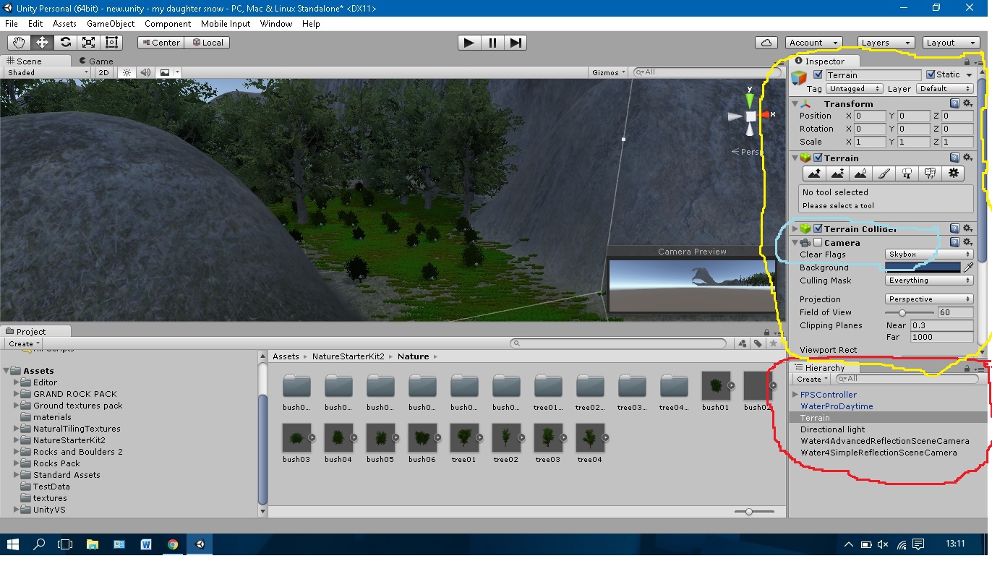Open the Shaded draw mode dropdown

click(x=46, y=72)
